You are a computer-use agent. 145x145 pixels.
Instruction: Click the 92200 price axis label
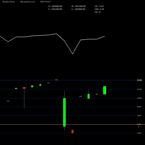(139, 116)
